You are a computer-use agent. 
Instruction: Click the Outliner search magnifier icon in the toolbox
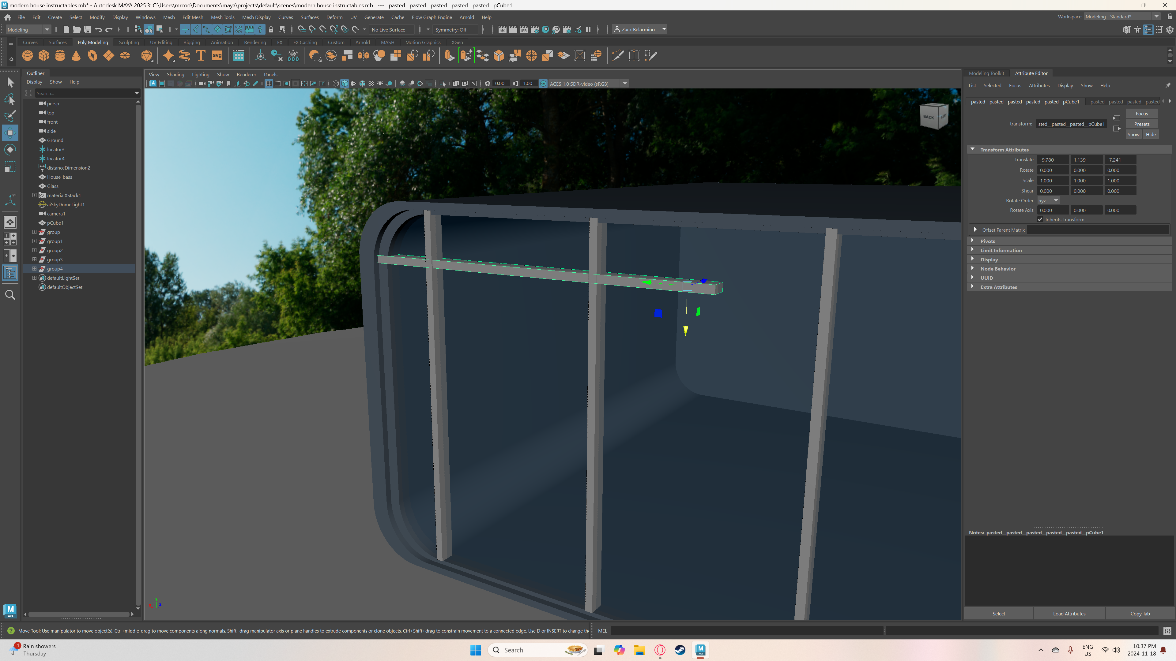[x=10, y=295]
